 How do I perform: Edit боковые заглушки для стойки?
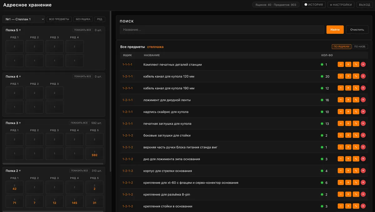click(x=356, y=135)
